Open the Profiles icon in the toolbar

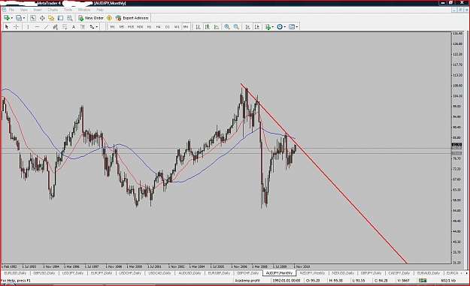point(19,18)
